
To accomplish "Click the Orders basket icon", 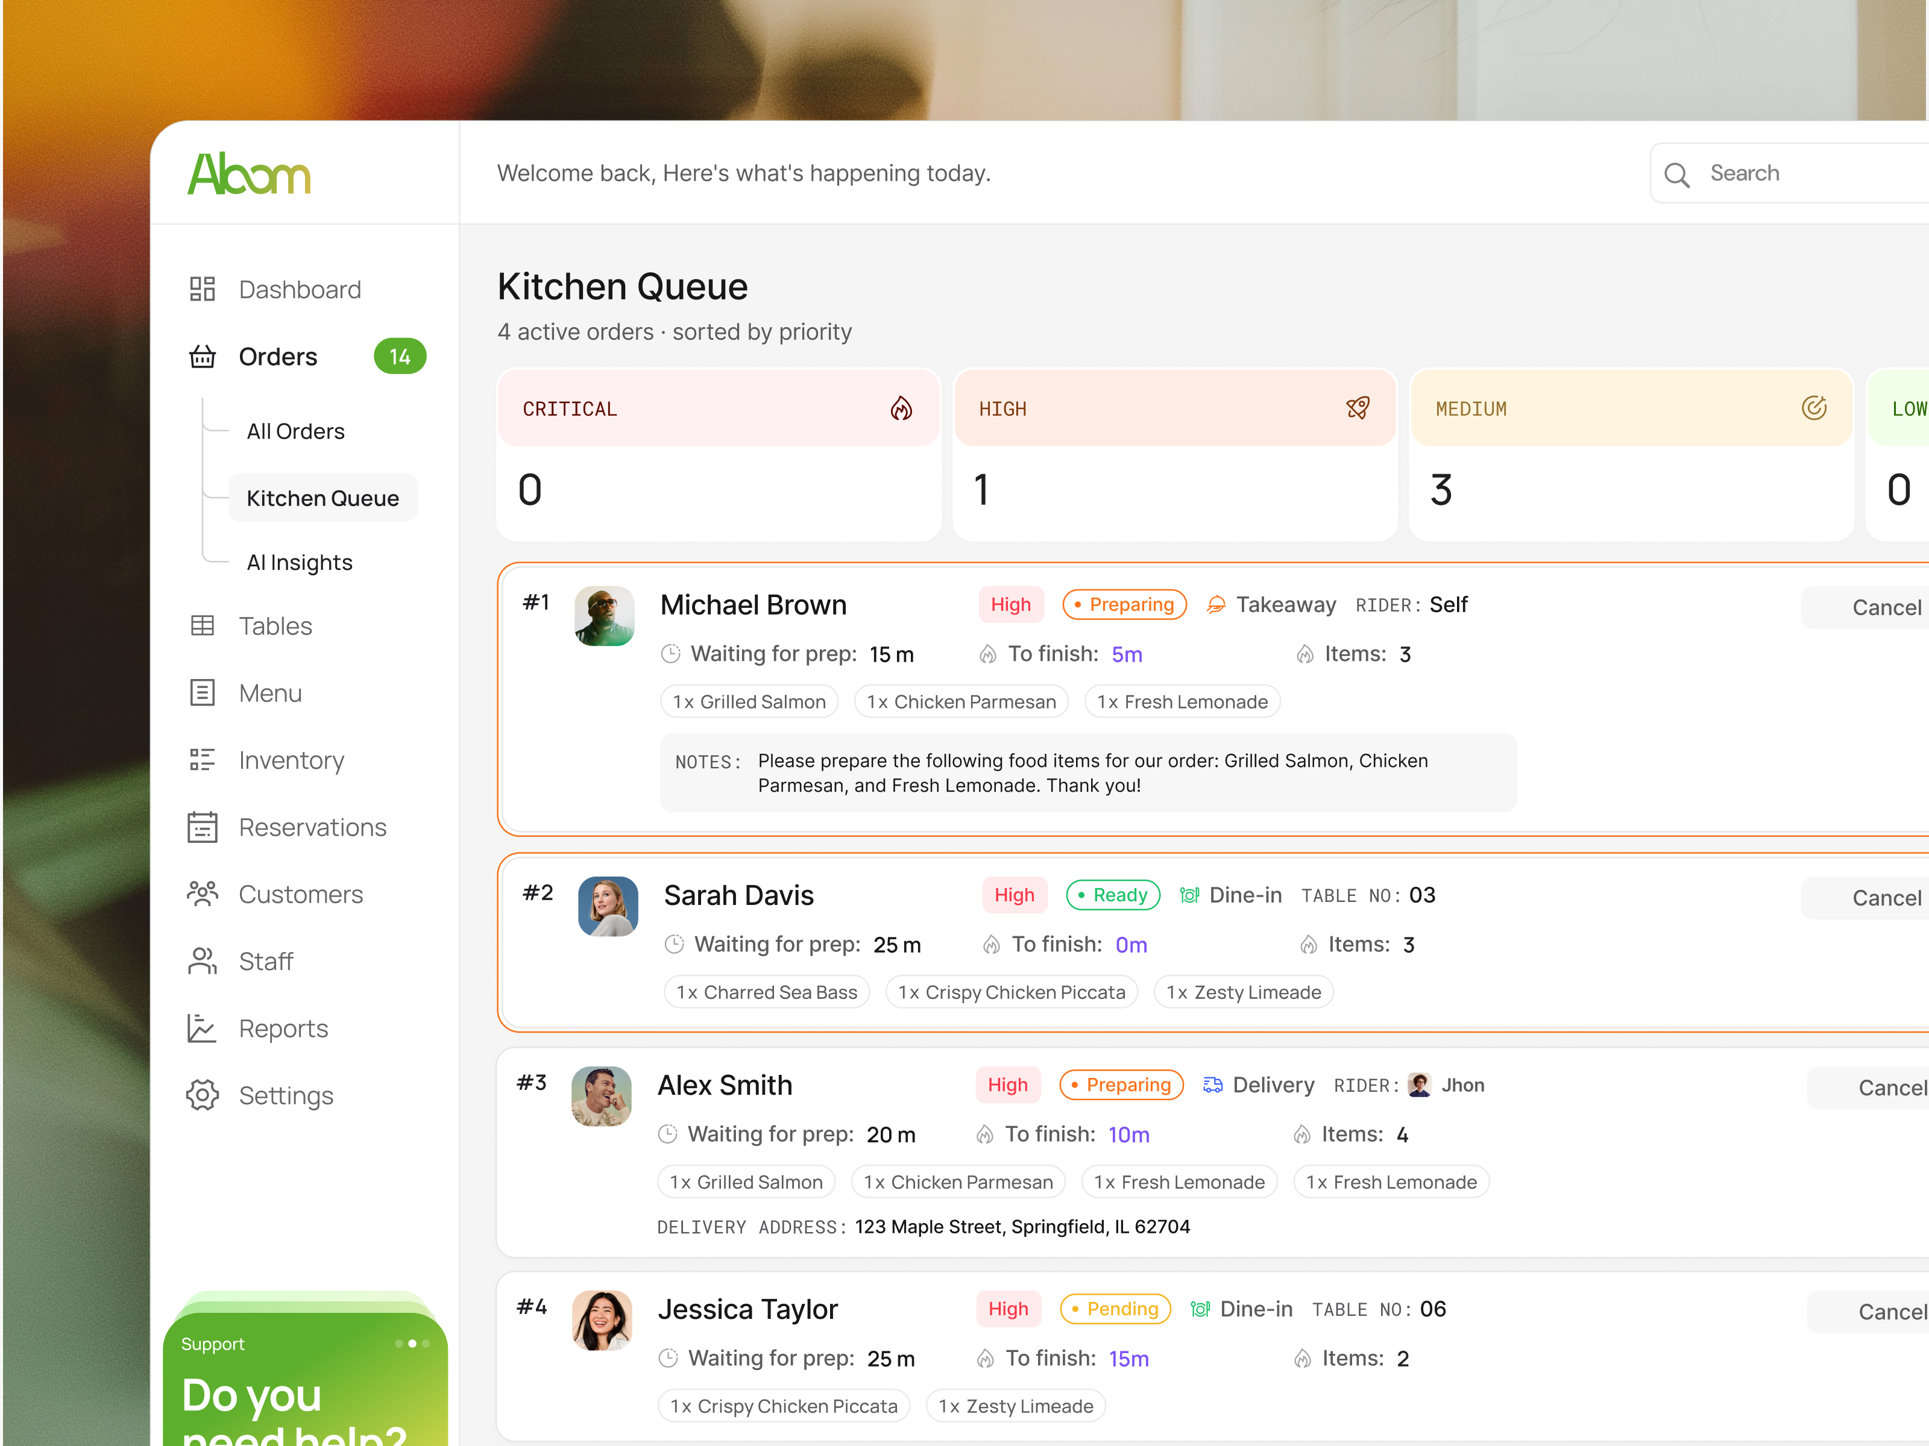I will (x=203, y=357).
